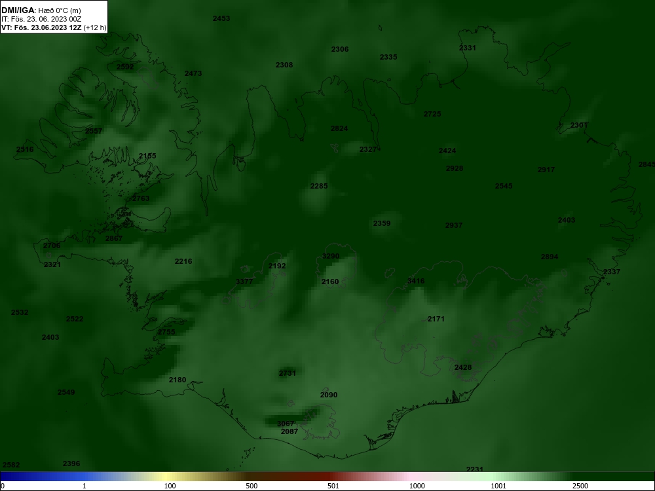Select the 2321 value
Viewport: 655px width, 491px height.
coord(52,264)
